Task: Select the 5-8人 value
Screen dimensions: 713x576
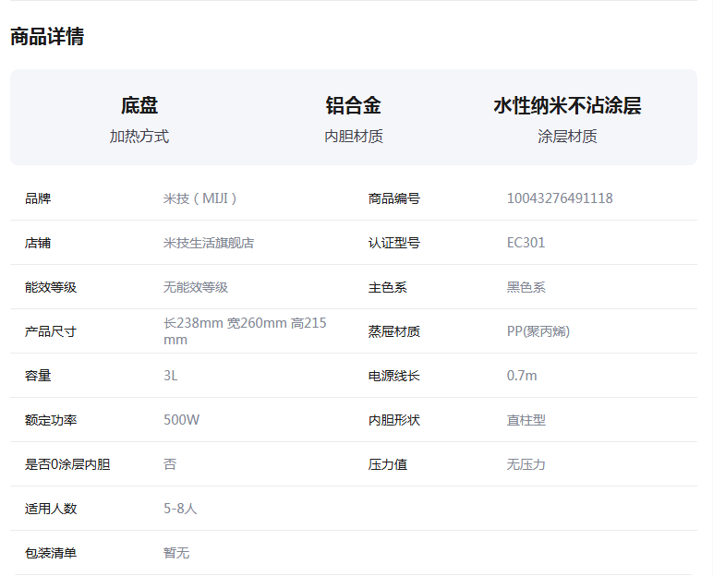Action: 180,509
